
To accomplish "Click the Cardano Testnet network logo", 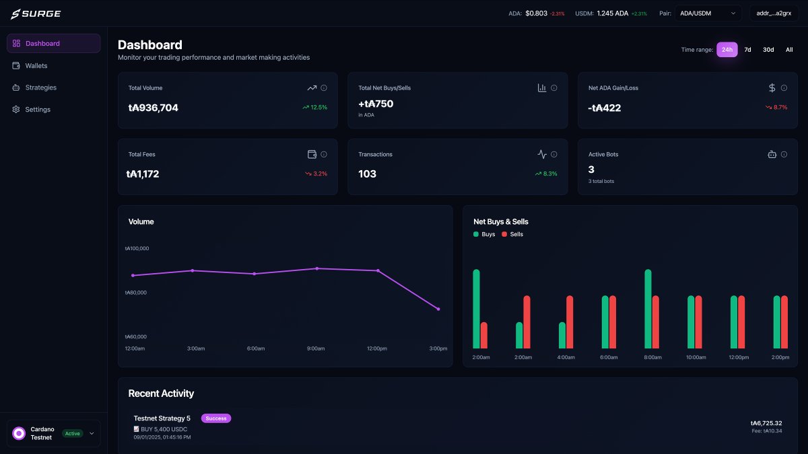I will (19, 433).
